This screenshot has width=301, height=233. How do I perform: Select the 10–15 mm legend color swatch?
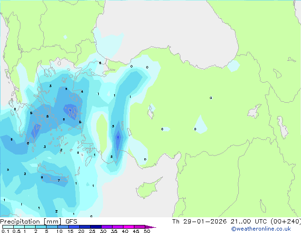click(63, 227)
